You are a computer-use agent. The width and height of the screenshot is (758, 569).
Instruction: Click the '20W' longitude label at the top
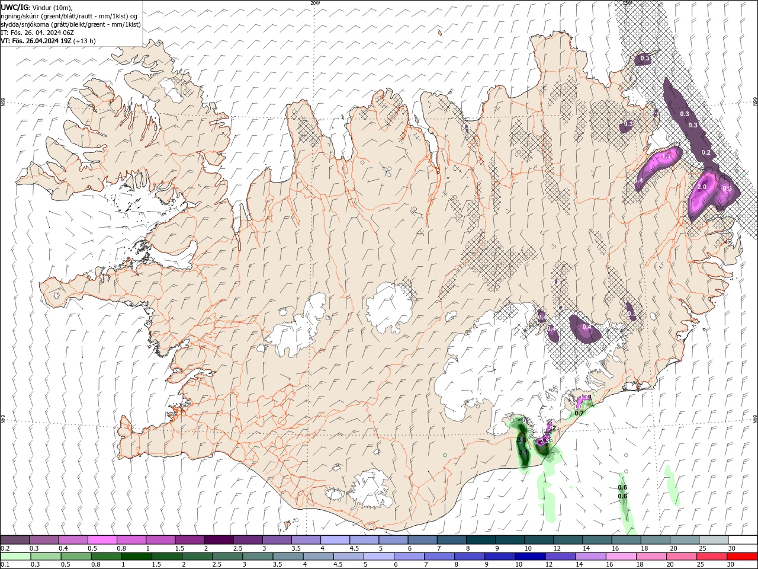pyautogui.click(x=315, y=3)
